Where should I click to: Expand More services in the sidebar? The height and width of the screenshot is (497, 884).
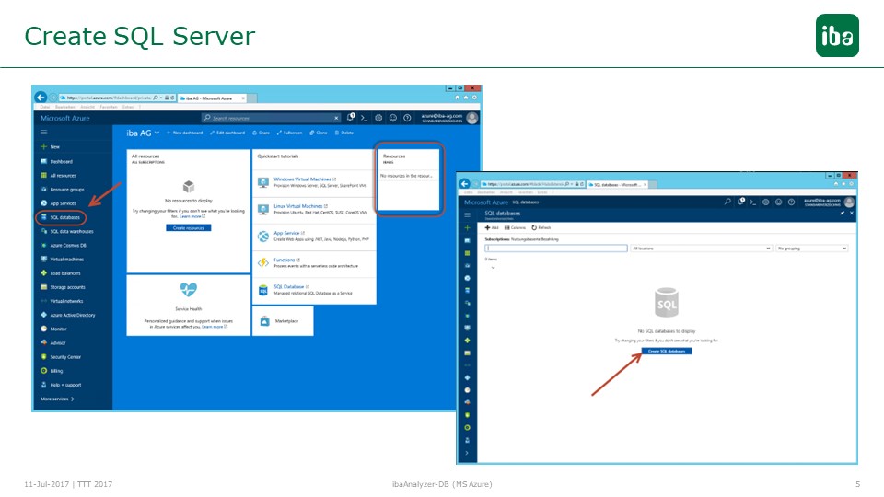click(57, 399)
